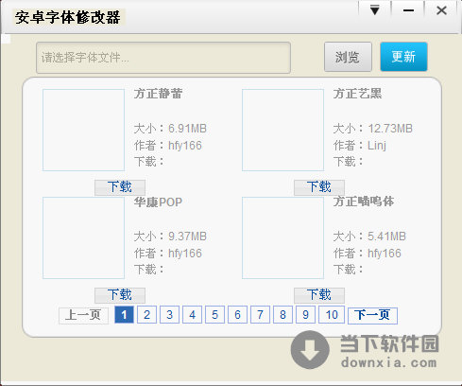
Task: Switch to page 2 of fonts
Action: [x=146, y=315]
